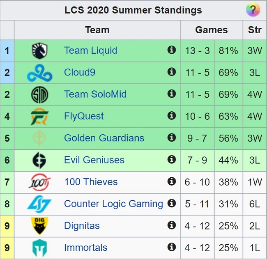Click the Team Liquid logo
This screenshot has height=259, width=267.
pyautogui.click(x=40, y=51)
